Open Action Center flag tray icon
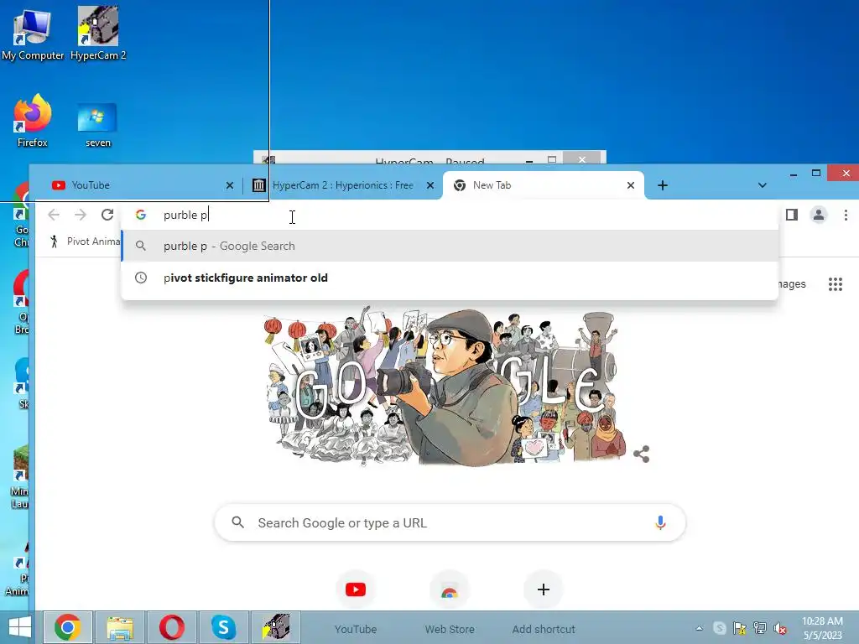Viewport: 859px width, 644px height. (x=739, y=628)
